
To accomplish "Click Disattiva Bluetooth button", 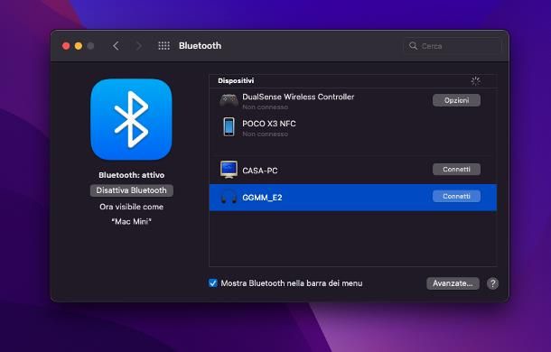I will pos(131,190).
